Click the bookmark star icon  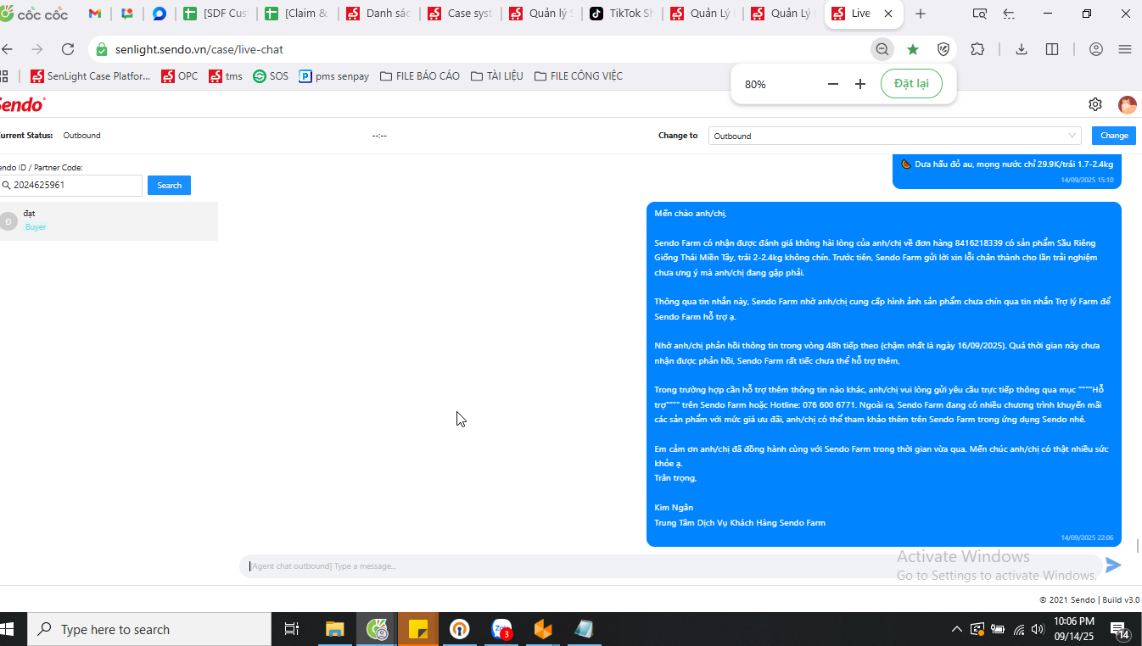pos(913,49)
